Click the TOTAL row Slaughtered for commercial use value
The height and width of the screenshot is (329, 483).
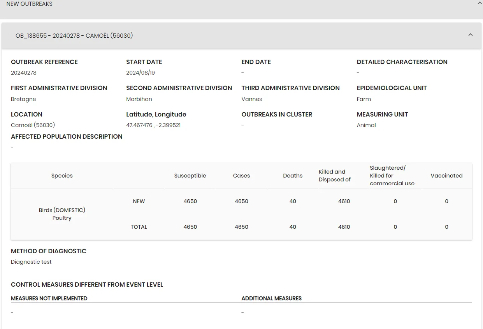click(395, 227)
